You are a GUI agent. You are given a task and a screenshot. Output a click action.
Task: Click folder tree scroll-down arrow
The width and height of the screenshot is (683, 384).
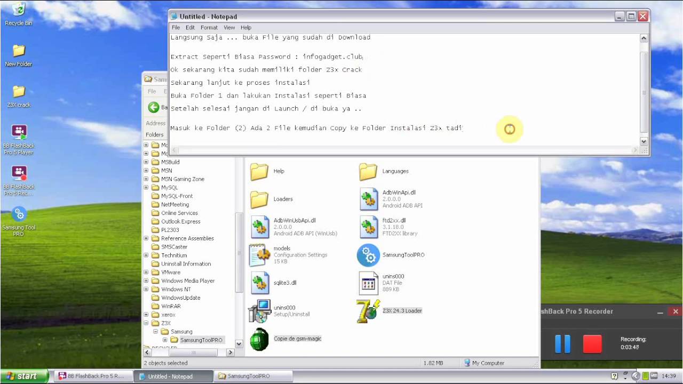[x=239, y=344]
